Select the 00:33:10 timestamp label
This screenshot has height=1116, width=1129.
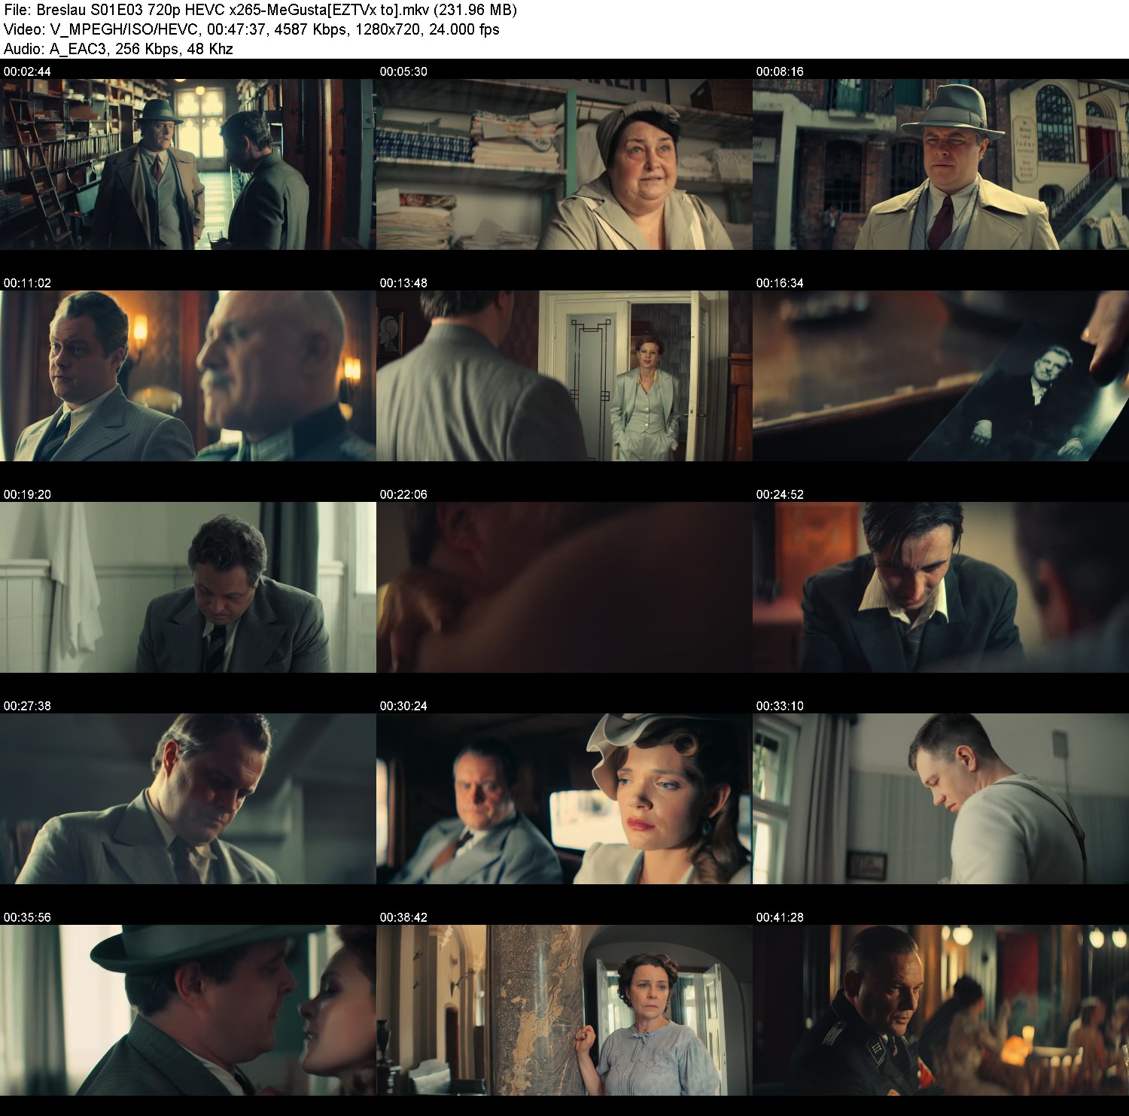tap(780, 706)
